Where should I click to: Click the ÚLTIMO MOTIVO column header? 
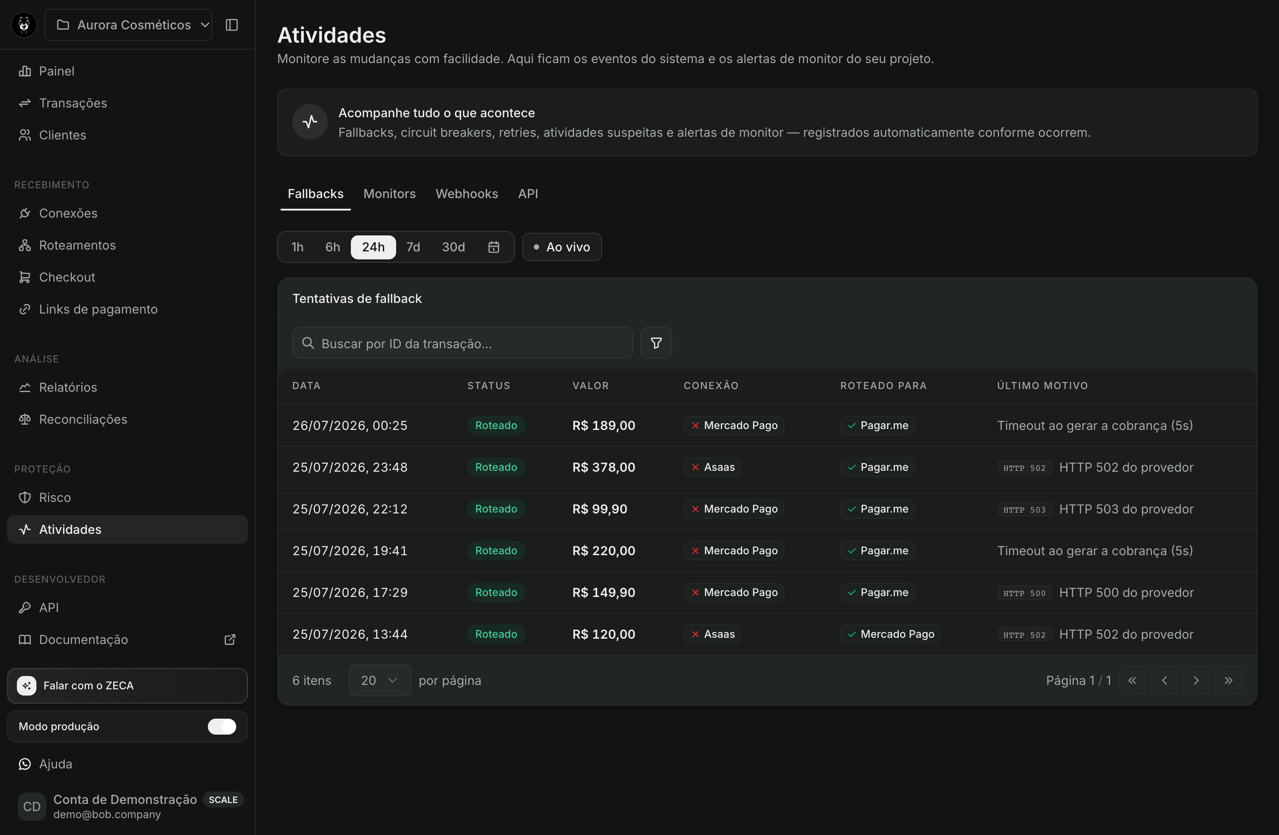click(x=1043, y=386)
